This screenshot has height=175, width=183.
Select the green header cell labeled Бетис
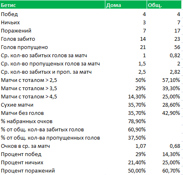click(52, 5)
